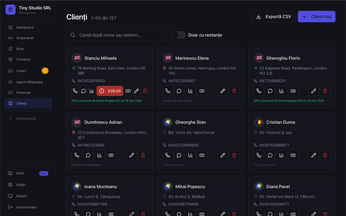Open Sistem page
Screen dimensions: 346x216
tap(28, 196)
